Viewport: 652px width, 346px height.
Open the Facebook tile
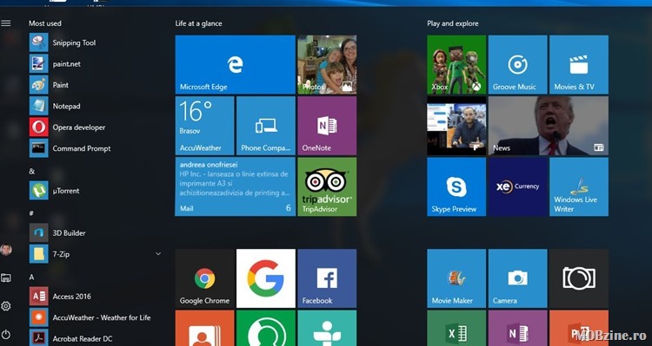[327, 278]
